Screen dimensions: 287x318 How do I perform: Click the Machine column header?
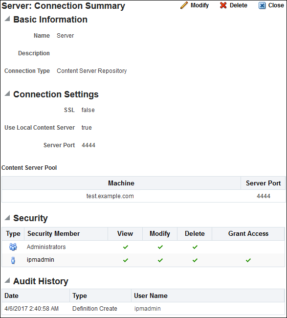[121, 183]
